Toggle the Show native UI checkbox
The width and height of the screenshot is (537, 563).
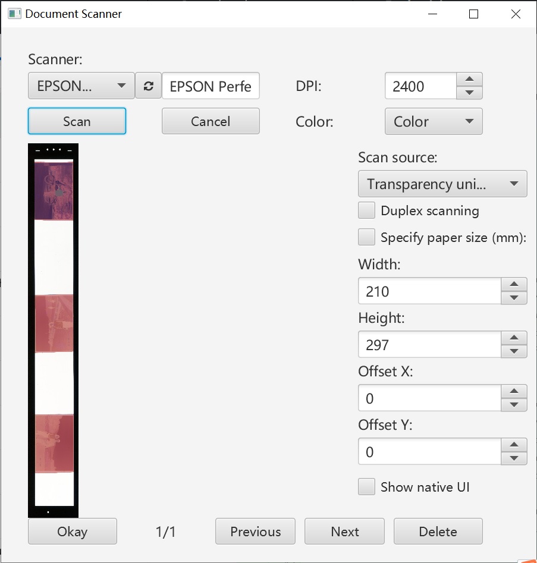click(x=366, y=486)
